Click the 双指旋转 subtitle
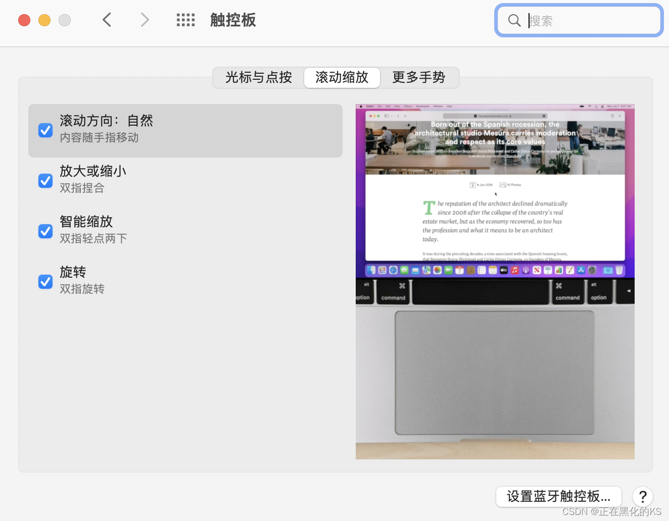The height and width of the screenshot is (521, 669). 82,289
